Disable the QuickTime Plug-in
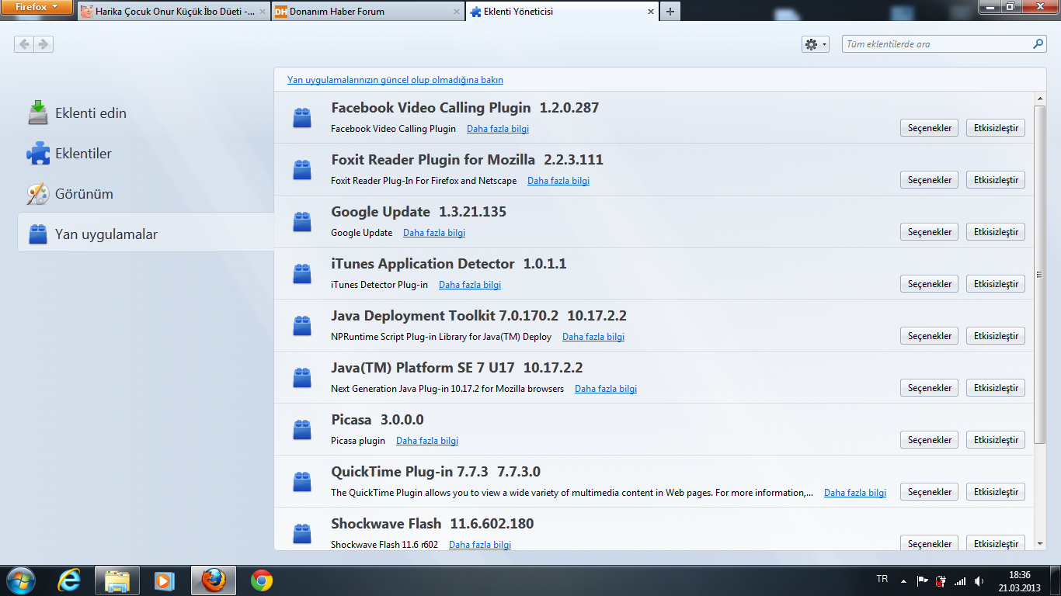 996,492
